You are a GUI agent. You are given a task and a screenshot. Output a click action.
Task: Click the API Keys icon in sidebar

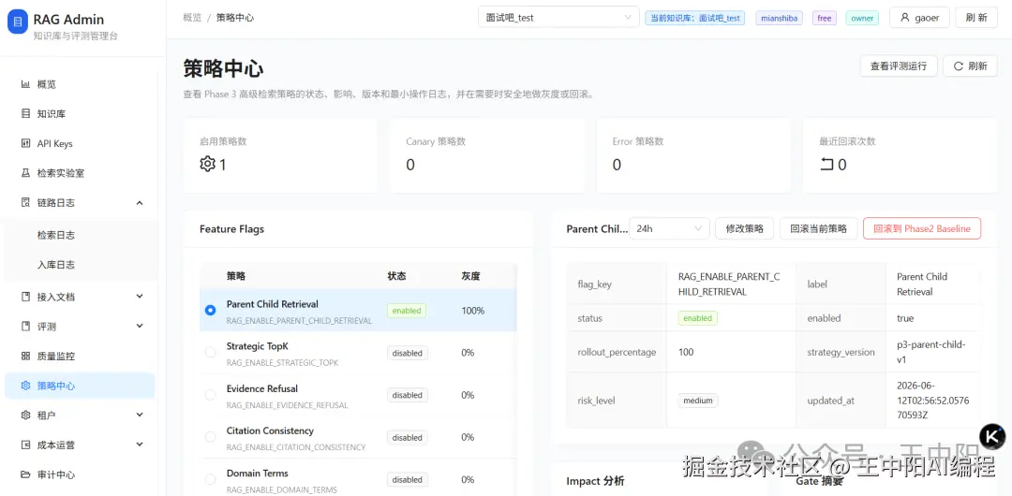pyautogui.click(x=26, y=144)
